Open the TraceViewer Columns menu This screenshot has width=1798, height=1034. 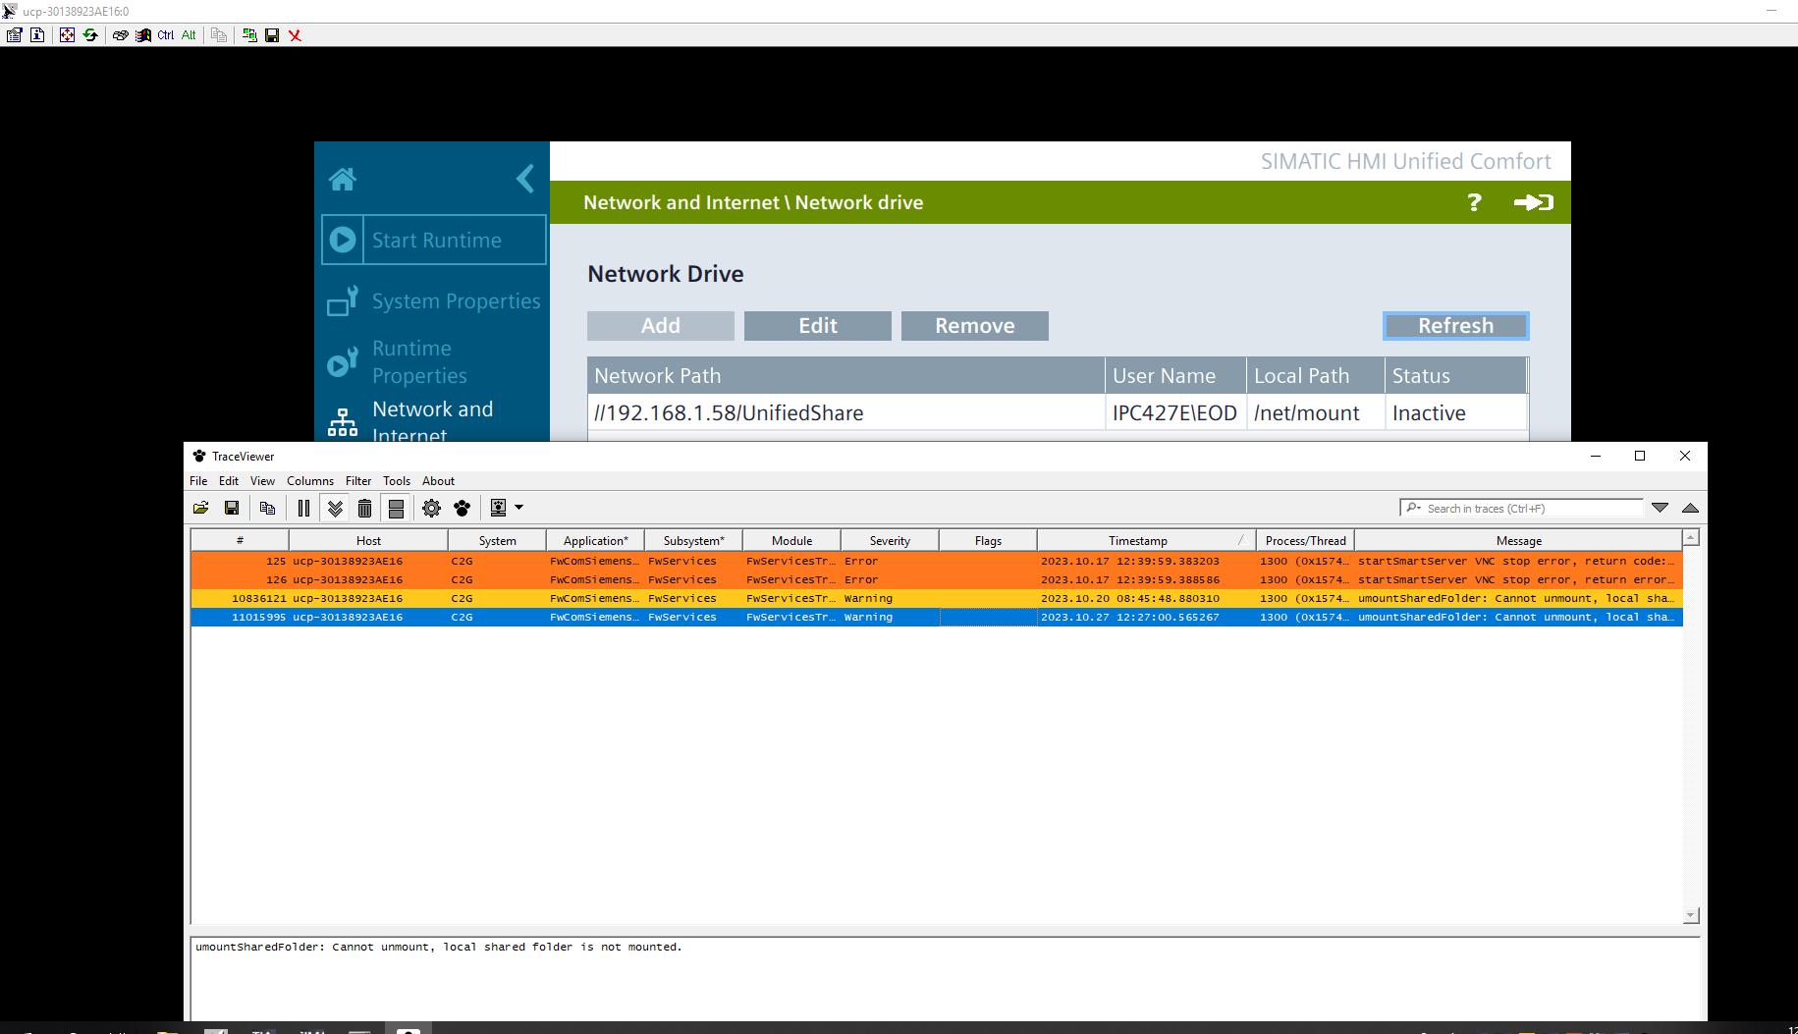tap(310, 481)
